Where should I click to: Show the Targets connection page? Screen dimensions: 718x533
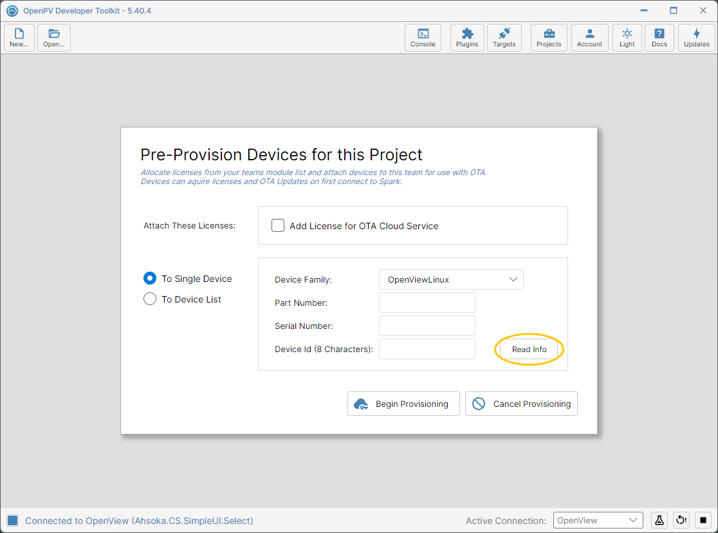[x=504, y=37]
